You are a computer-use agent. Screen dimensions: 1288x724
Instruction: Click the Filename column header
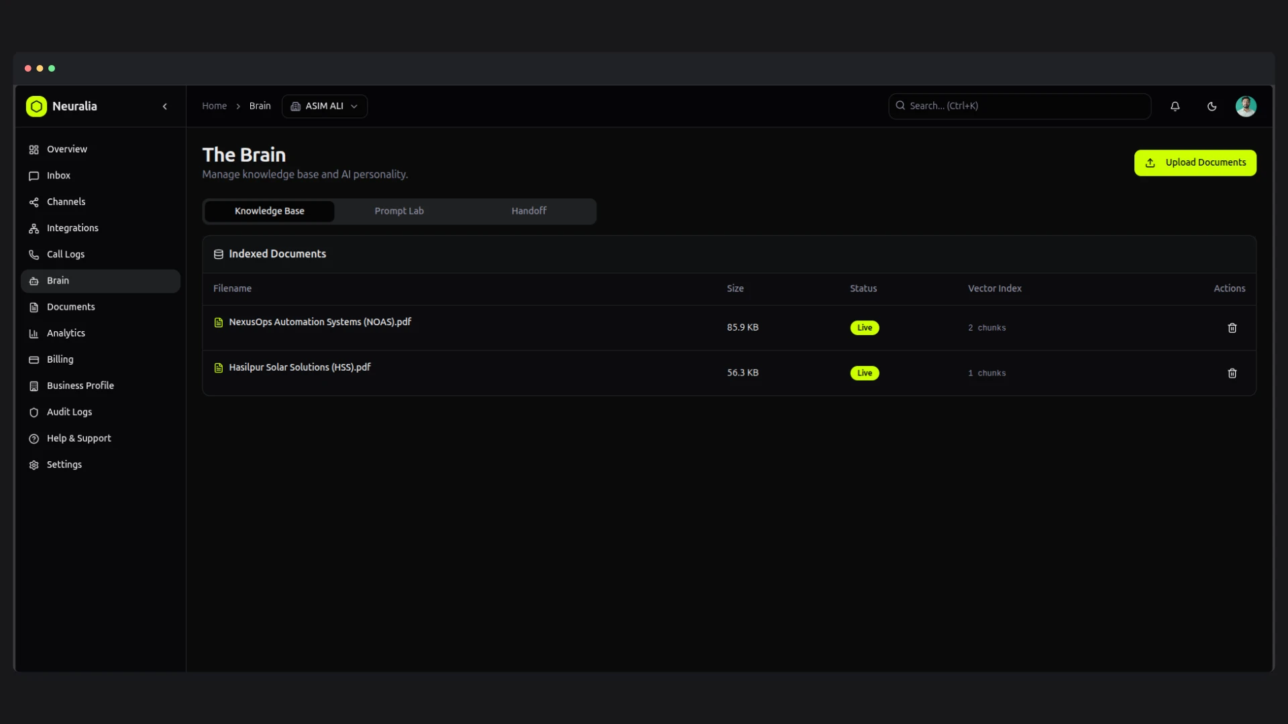coord(232,289)
